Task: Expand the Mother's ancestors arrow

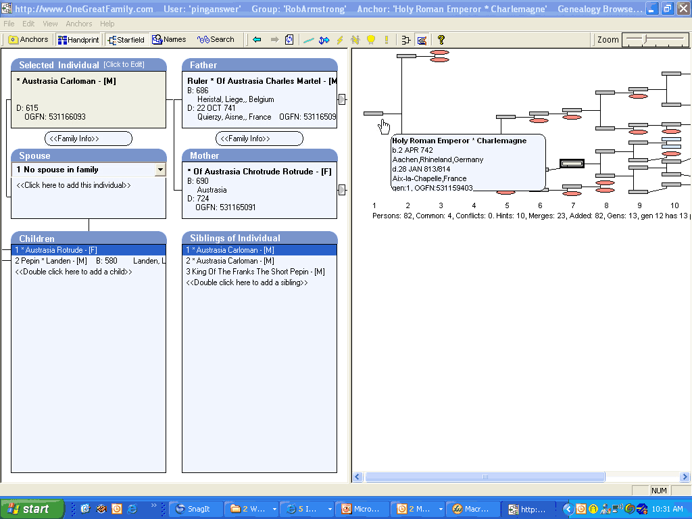Action: tap(341, 190)
